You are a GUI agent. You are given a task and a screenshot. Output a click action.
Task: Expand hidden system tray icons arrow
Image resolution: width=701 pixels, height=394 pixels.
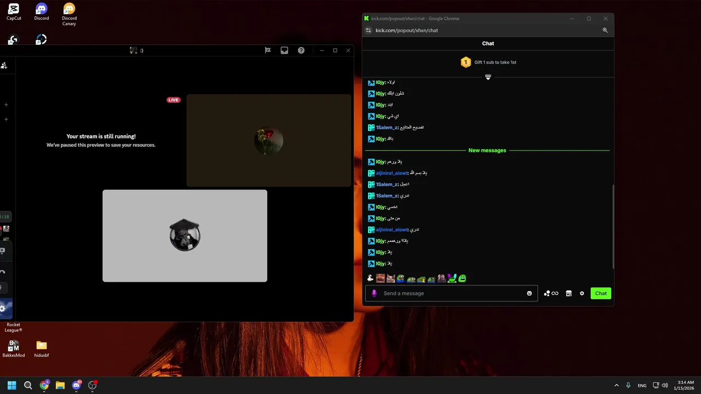coord(617,385)
